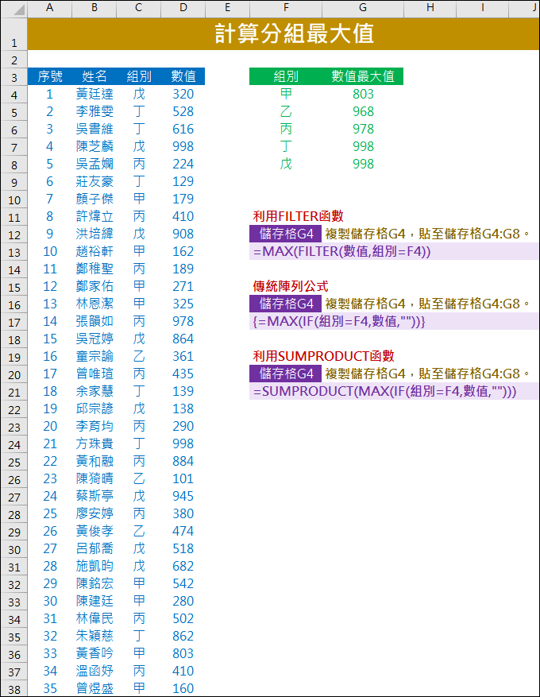The image size is (540, 697).
Task: Click the 姓名 header cell
Action: 94,76
